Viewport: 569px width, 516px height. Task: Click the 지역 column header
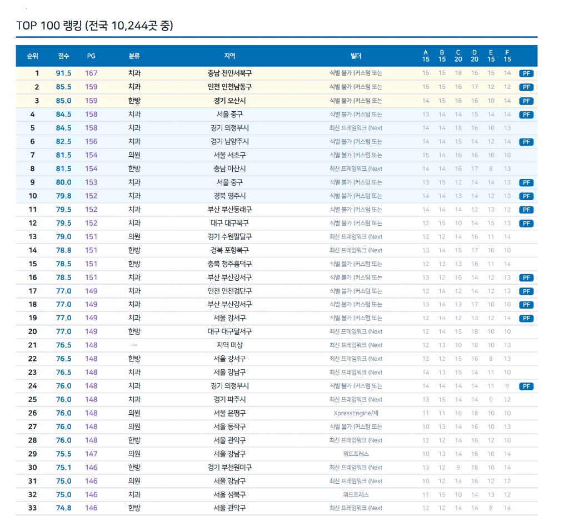coord(229,56)
